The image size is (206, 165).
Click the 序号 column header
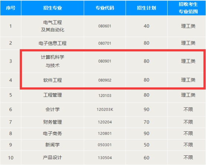coord(10,8)
